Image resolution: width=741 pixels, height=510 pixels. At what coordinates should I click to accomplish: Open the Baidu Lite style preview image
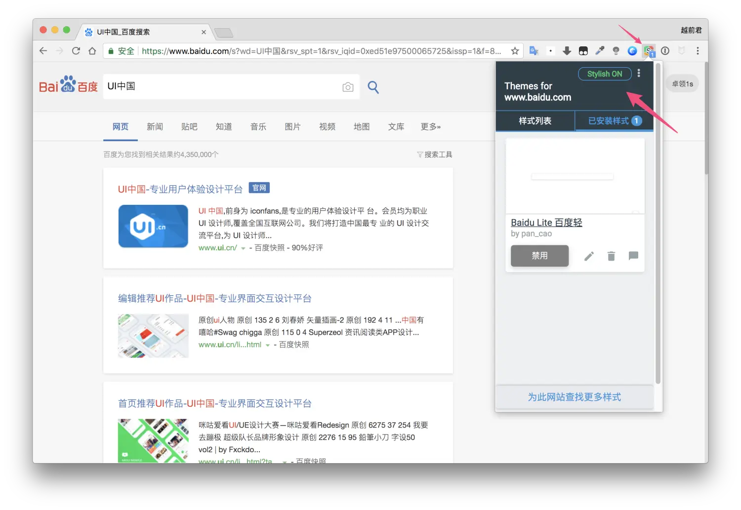pyautogui.click(x=575, y=176)
